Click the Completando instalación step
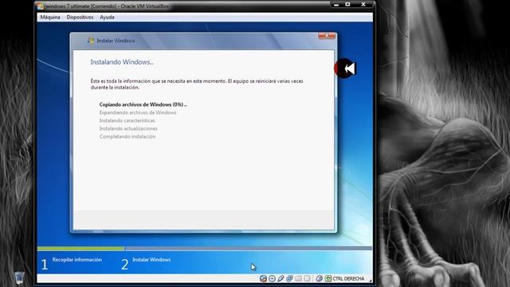 (127, 136)
